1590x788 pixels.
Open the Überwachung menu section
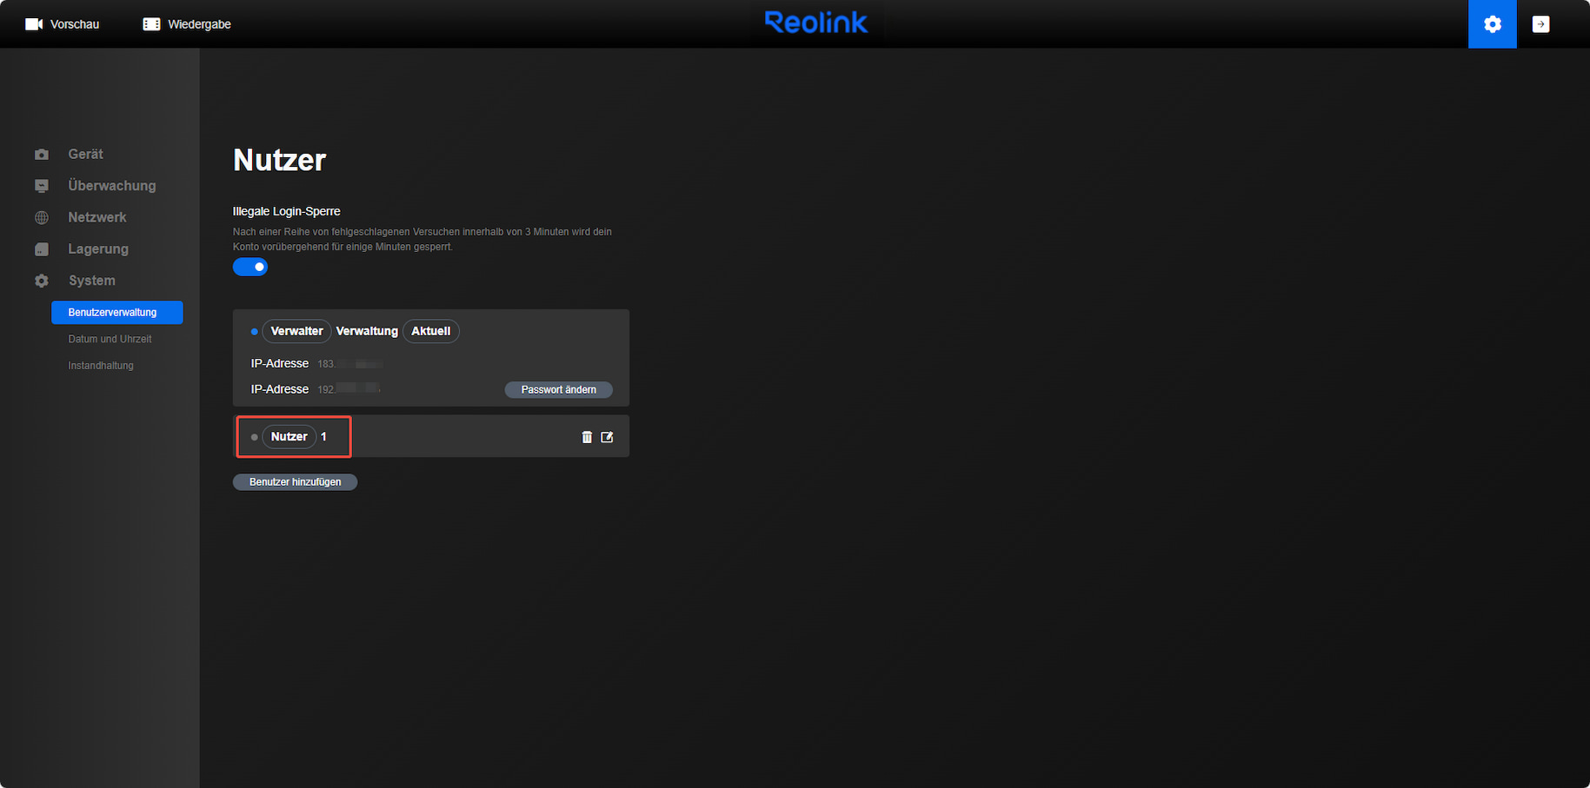(112, 186)
